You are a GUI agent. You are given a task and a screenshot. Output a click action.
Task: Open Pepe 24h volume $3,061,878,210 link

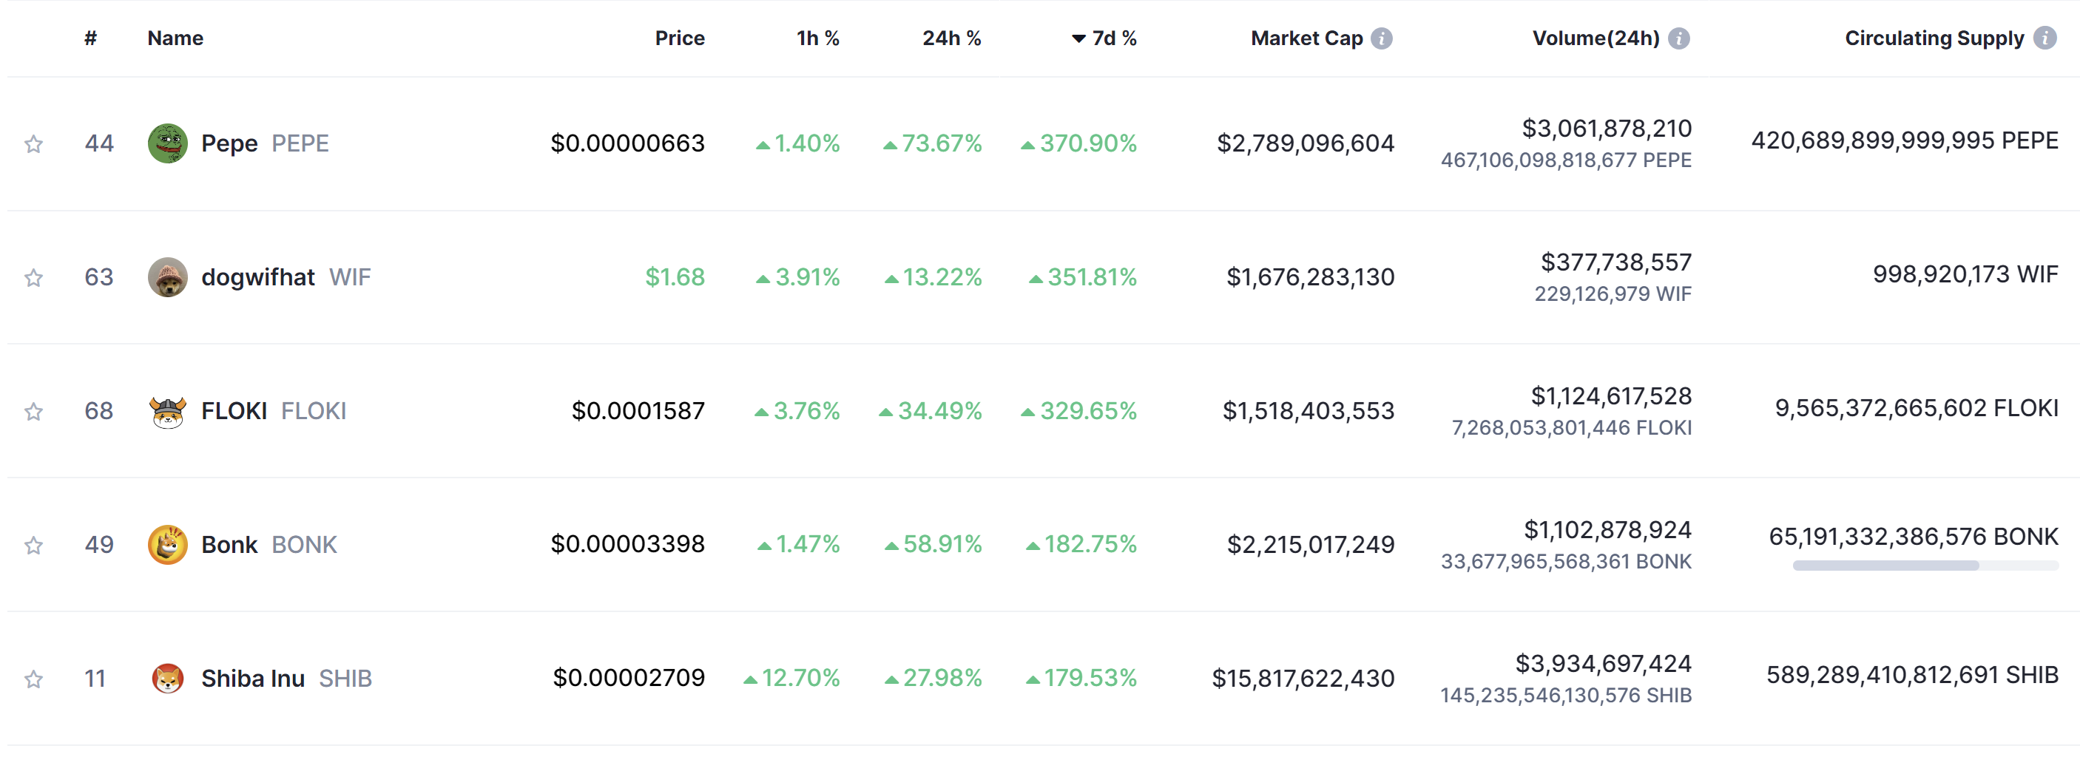[1606, 129]
